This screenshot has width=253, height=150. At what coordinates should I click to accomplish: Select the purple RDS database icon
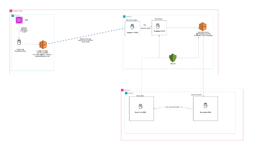click(x=19, y=20)
